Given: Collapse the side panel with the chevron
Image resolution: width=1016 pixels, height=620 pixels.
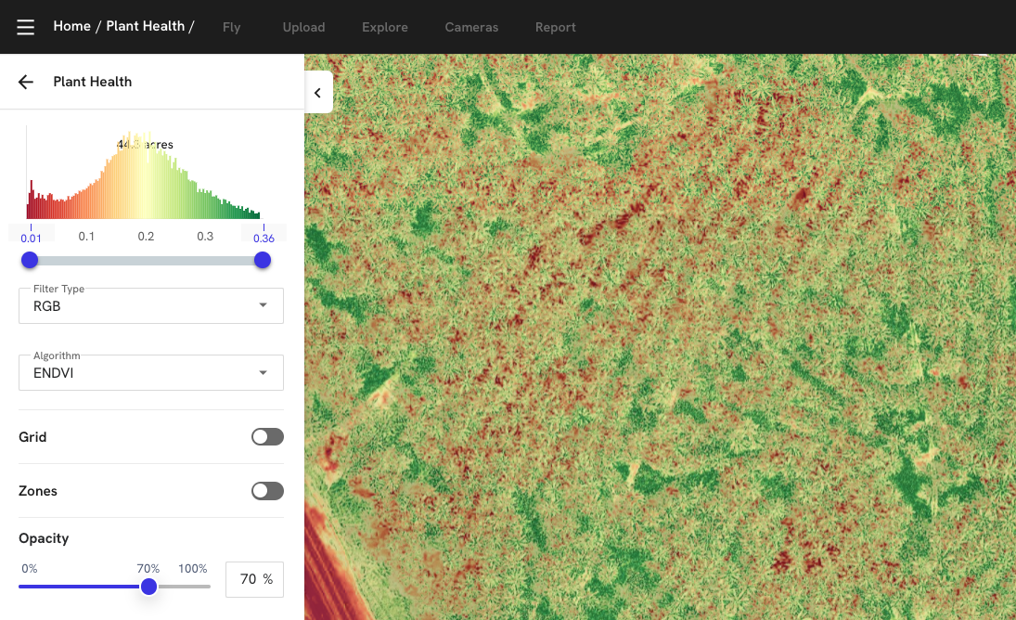Looking at the screenshot, I should [x=318, y=93].
